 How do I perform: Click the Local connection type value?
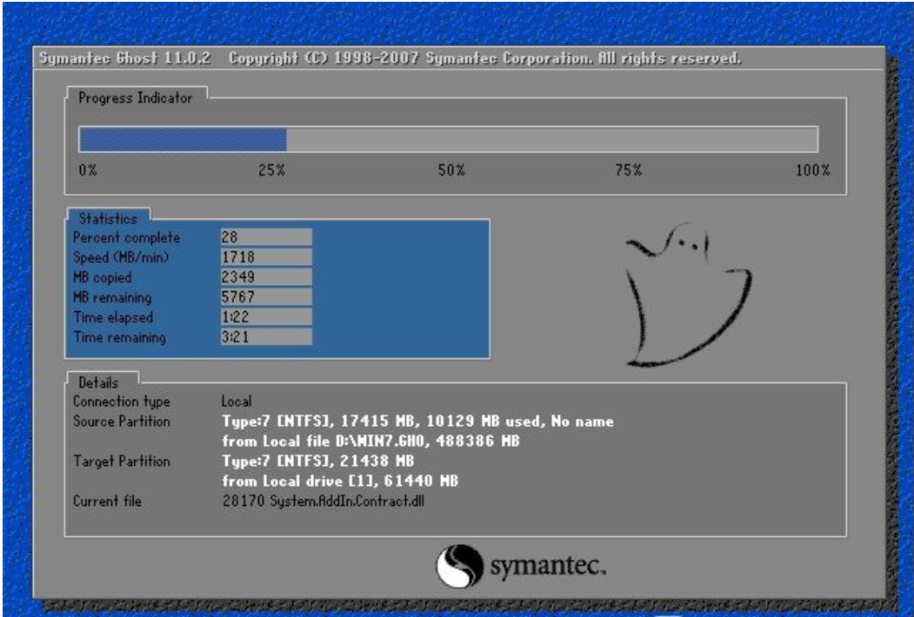coord(236,401)
